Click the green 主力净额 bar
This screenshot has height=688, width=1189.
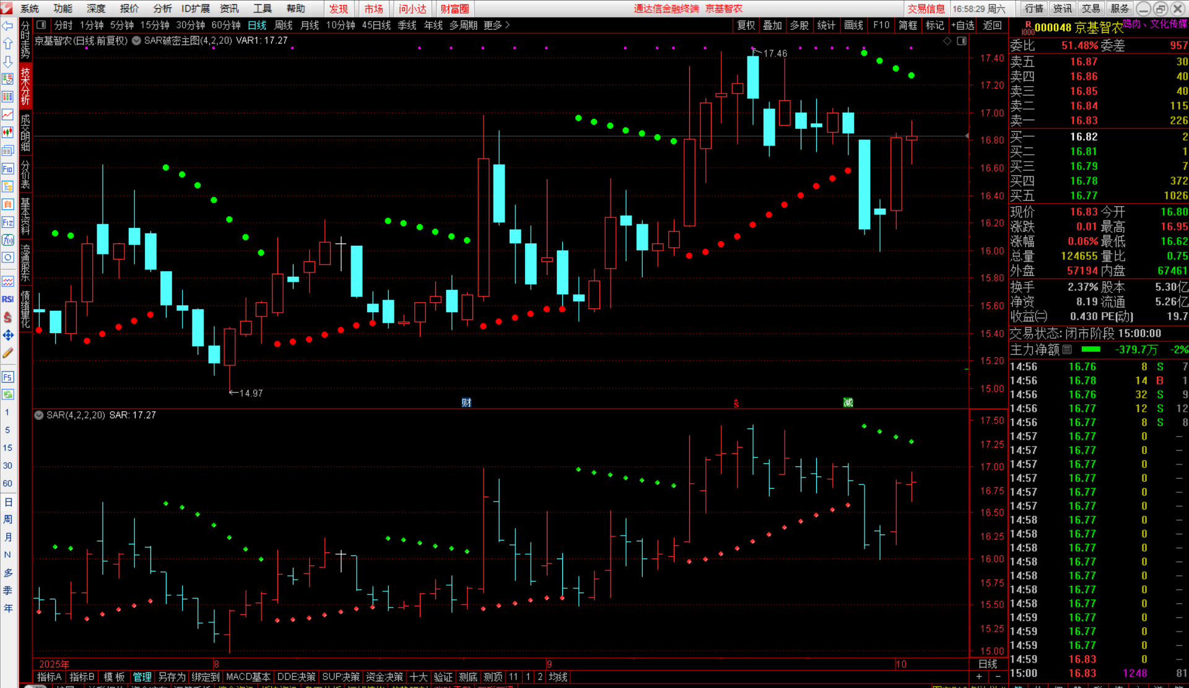click(1091, 349)
